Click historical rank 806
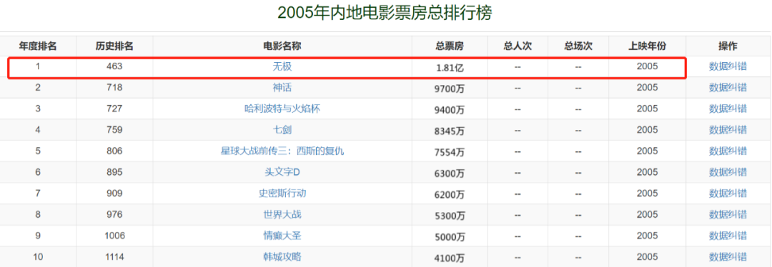The height and width of the screenshot is (267, 772). [114, 151]
